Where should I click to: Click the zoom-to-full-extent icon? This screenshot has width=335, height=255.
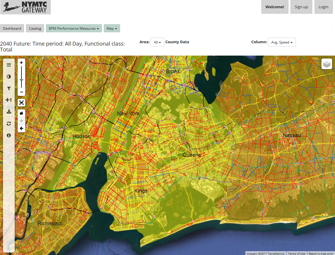click(21, 103)
